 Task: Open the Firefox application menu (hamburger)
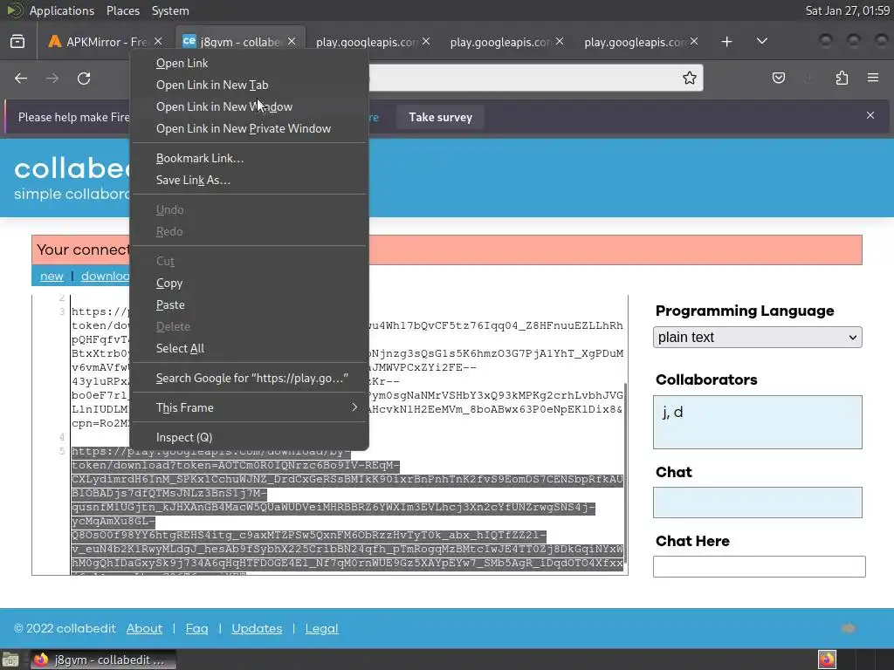(873, 78)
